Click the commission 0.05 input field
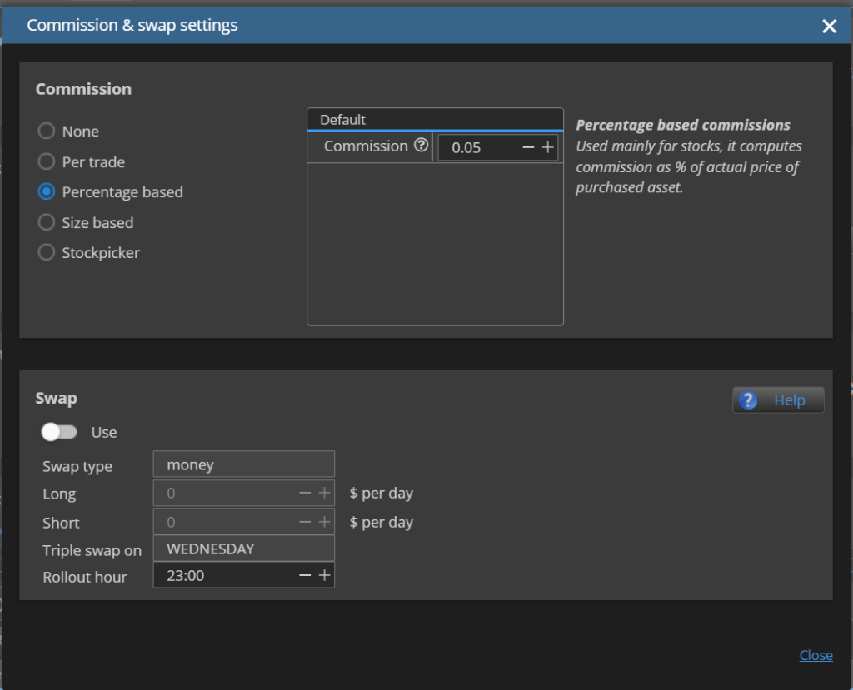Screen dimensions: 853x690 click(479, 148)
